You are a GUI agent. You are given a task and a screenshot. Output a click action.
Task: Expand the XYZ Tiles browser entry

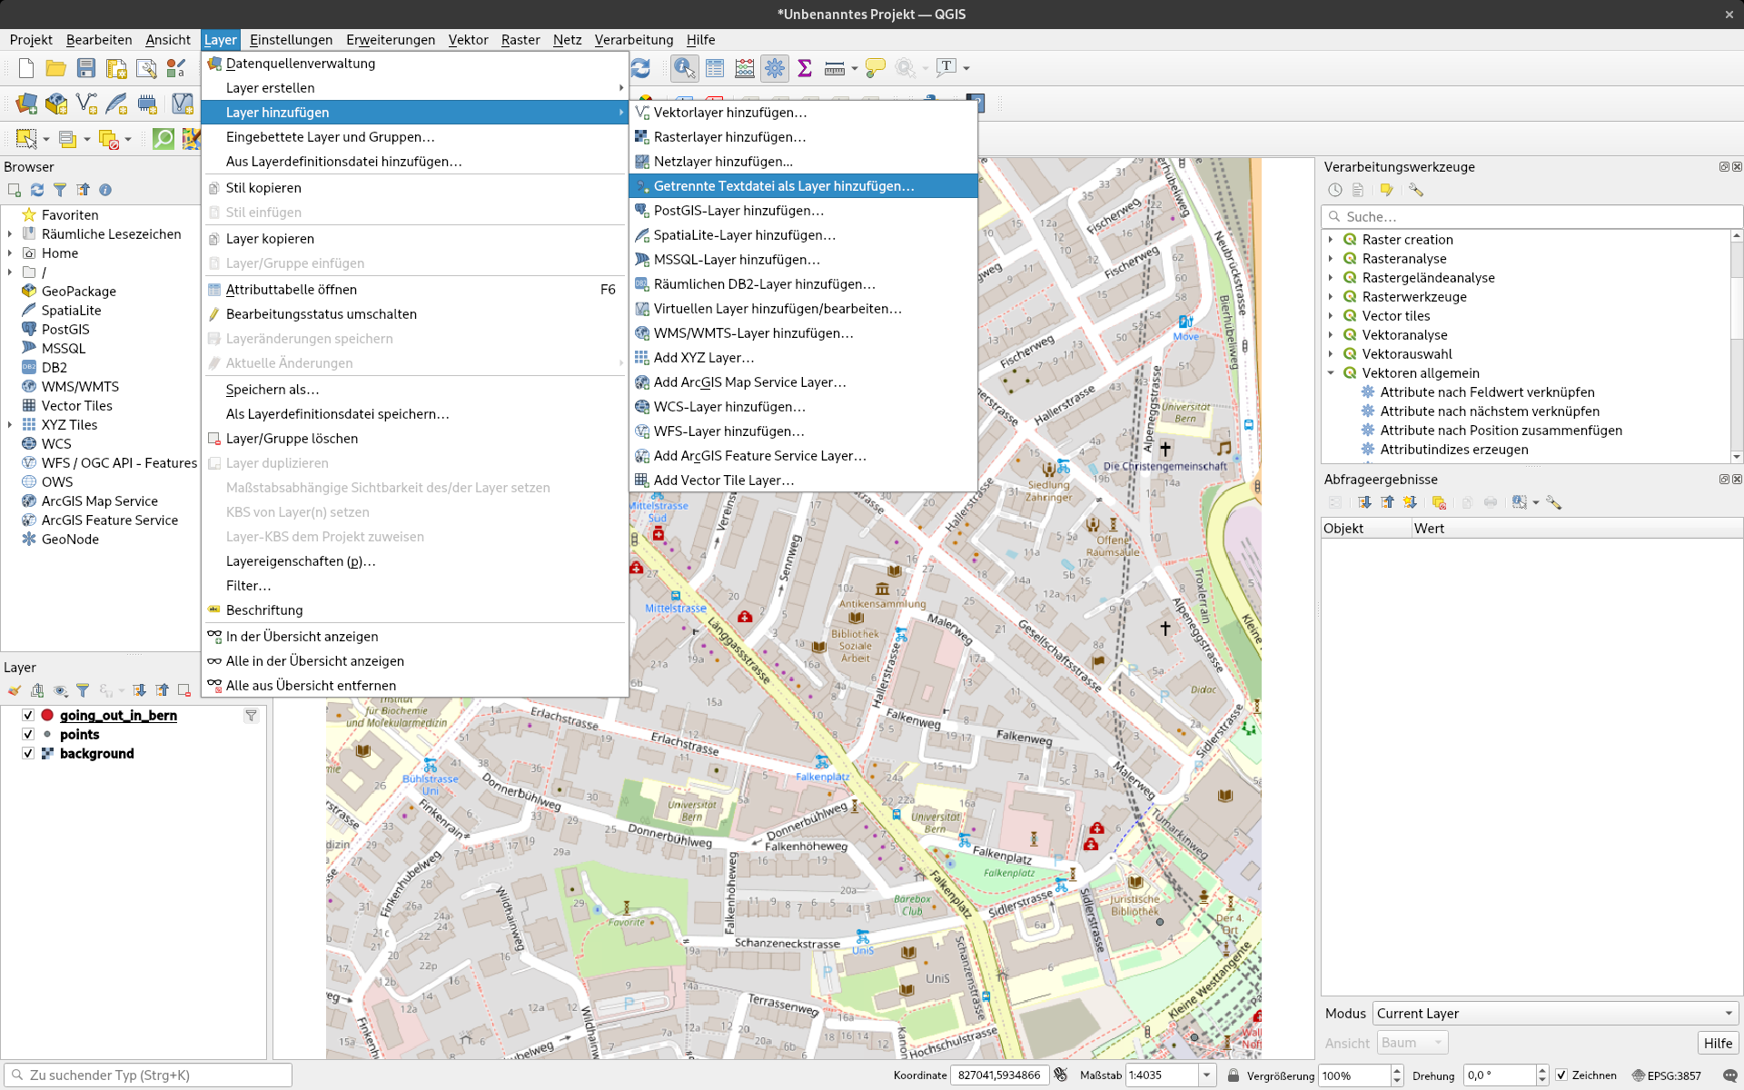(x=10, y=425)
